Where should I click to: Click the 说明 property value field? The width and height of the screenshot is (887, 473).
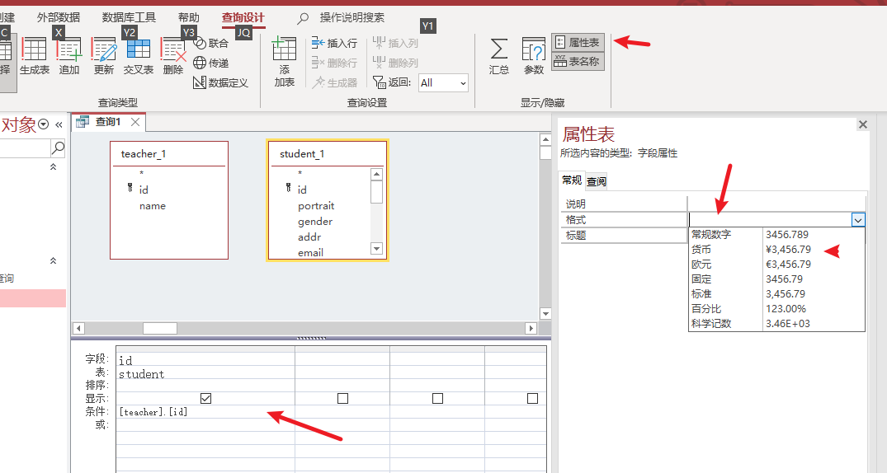coord(776,204)
